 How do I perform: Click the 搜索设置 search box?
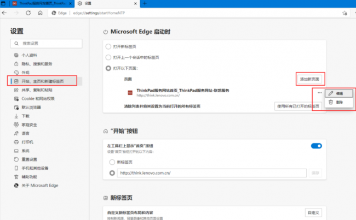click(46, 44)
